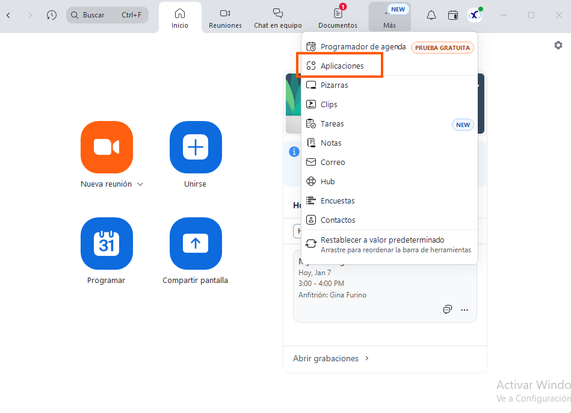571x413 pixels.
Task: Open the Abrir grabaciones chevron link
Action: (331, 358)
